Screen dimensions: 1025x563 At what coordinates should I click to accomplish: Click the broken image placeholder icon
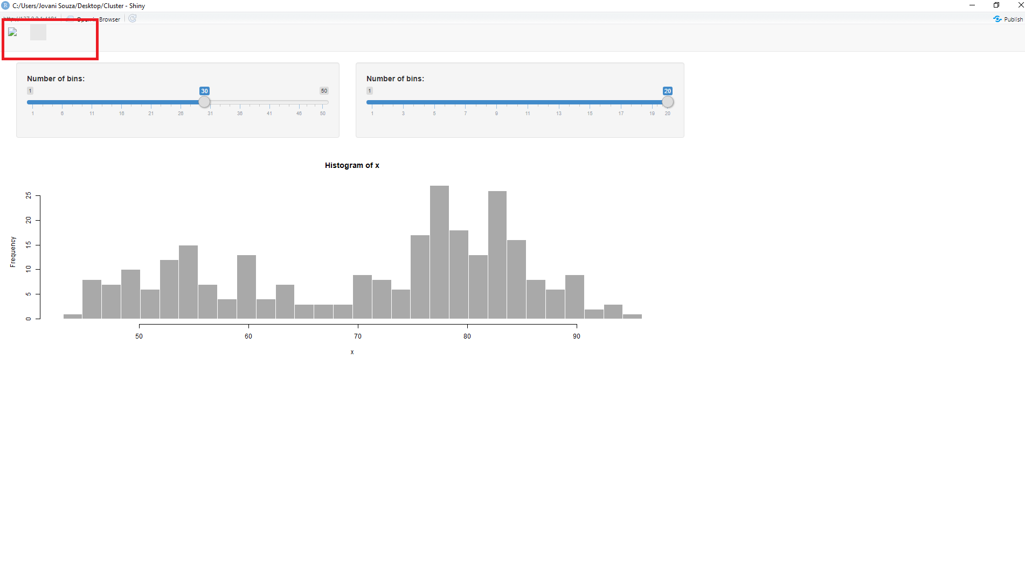[x=12, y=32]
